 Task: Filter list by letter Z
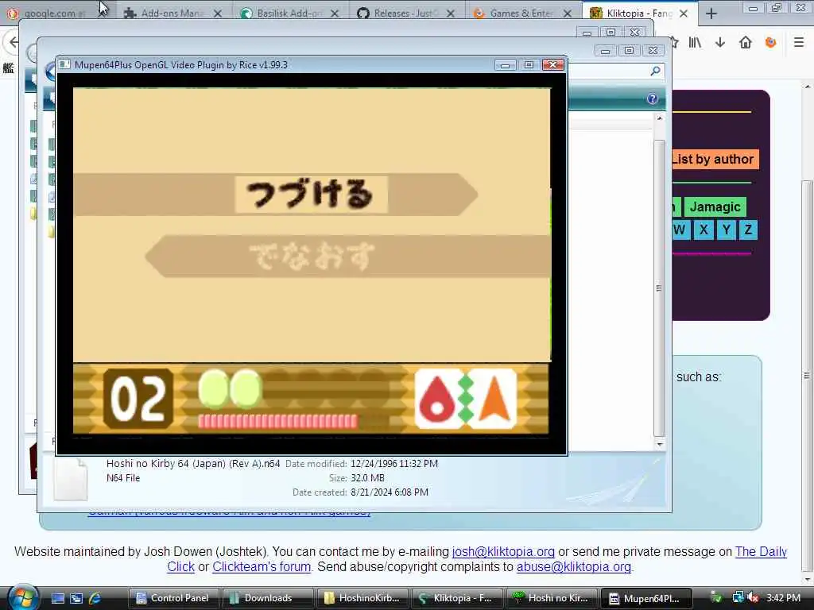click(x=748, y=230)
